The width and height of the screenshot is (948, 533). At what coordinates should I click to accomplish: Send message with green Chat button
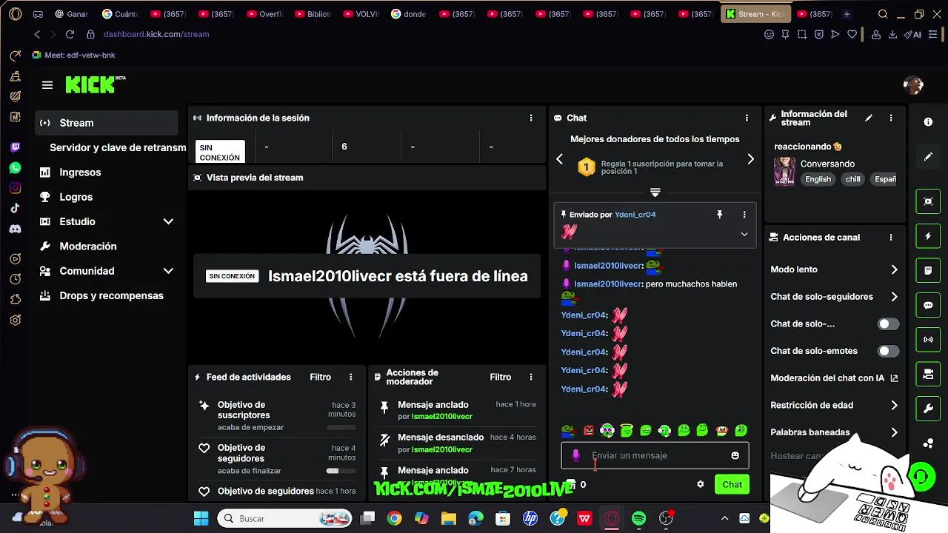pos(732,484)
